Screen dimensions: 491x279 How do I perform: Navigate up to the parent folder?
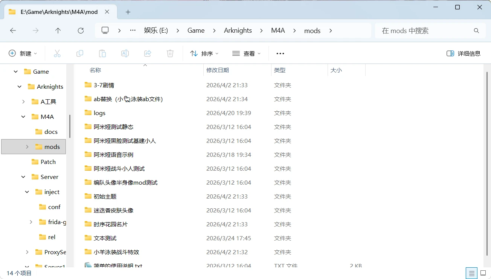click(x=58, y=30)
